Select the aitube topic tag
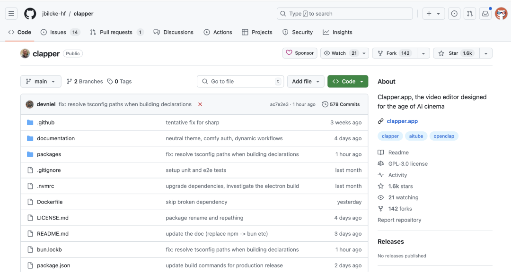 pos(416,136)
